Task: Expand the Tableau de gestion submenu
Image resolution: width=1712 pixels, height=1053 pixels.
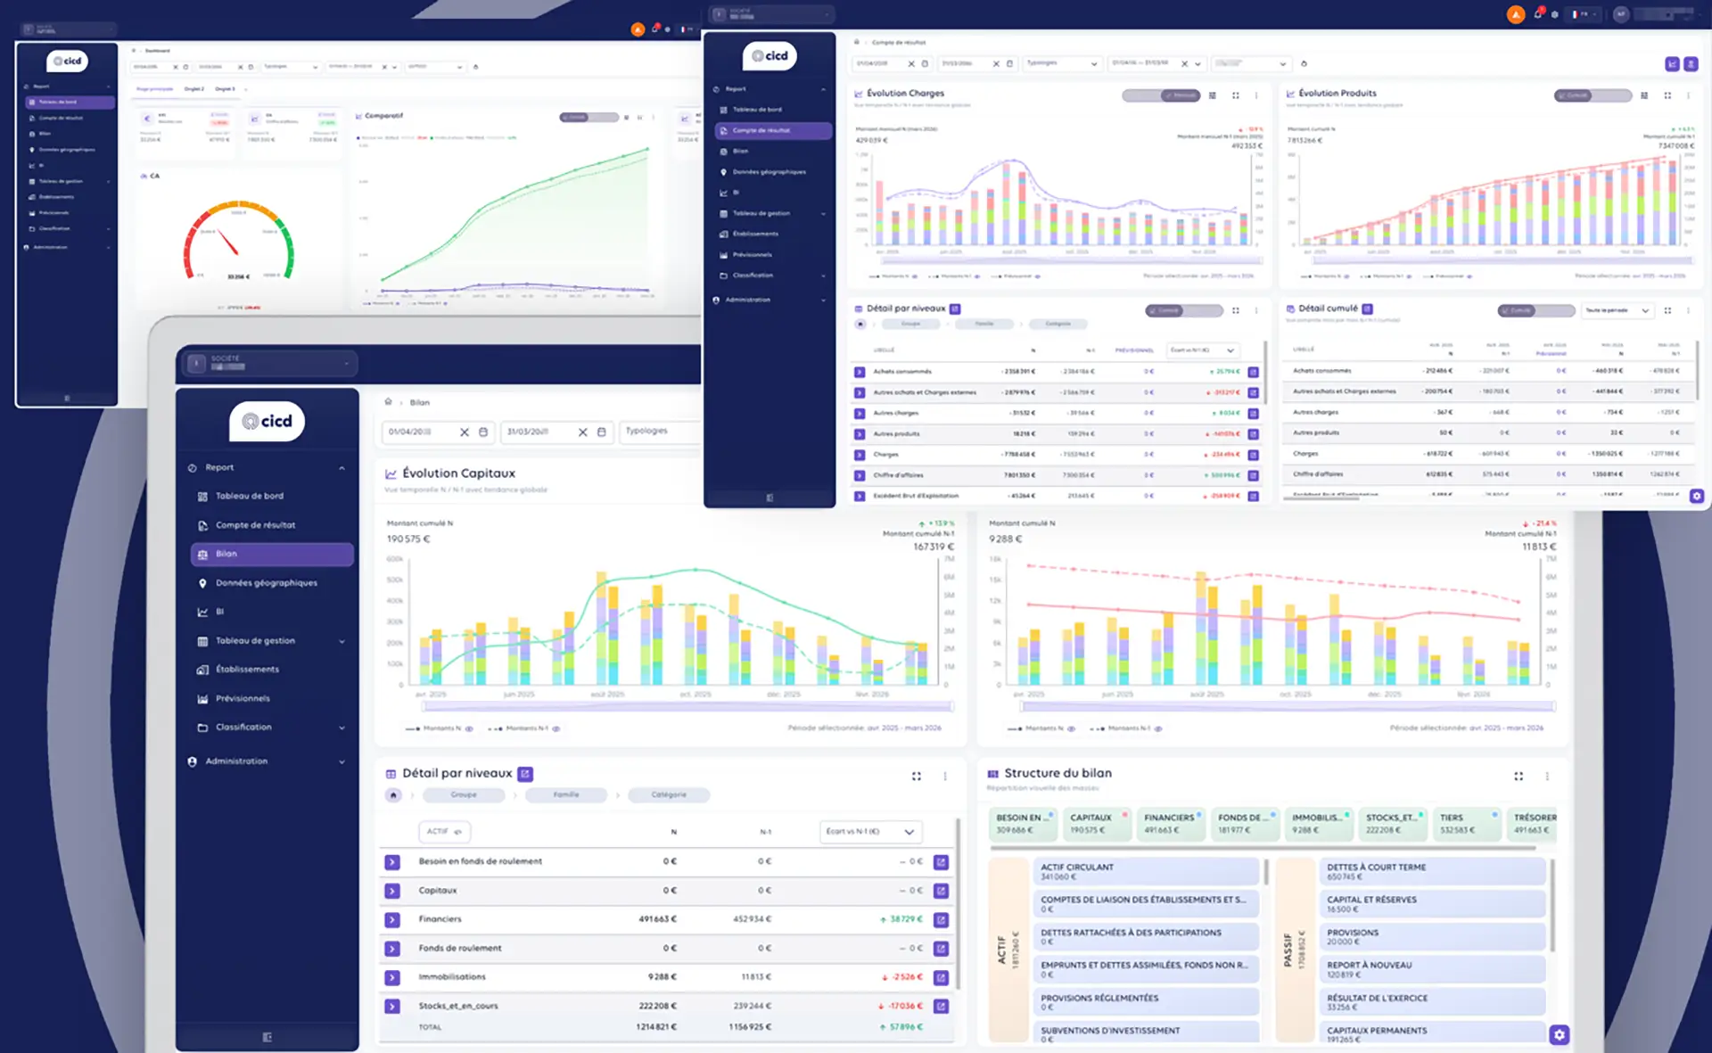Action: [342, 641]
